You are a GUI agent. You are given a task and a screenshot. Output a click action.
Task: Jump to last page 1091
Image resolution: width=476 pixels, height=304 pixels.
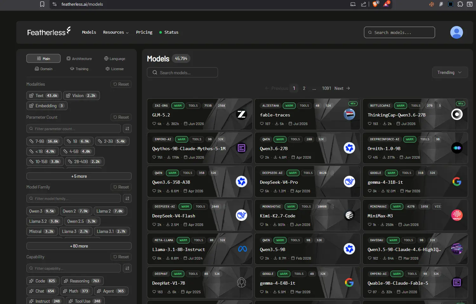click(x=326, y=88)
